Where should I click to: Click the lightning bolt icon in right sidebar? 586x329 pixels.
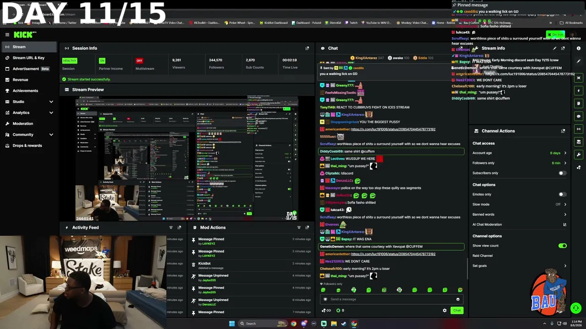point(579,90)
